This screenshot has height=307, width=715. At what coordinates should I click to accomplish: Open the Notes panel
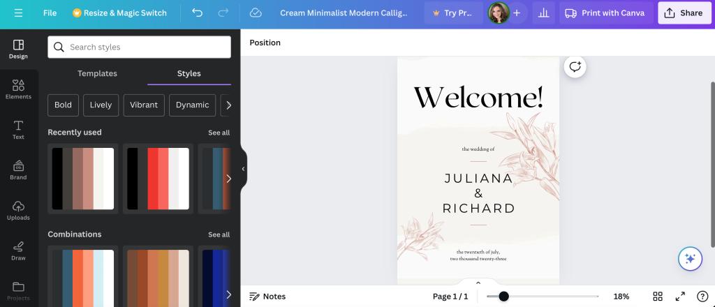(x=267, y=297)
